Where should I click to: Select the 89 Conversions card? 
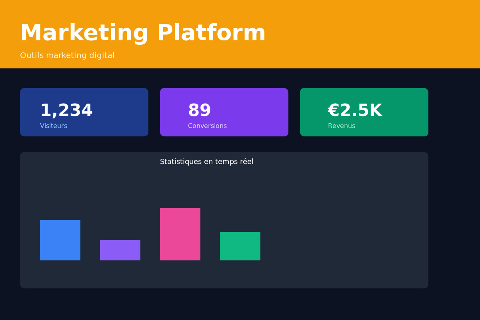click(224, 112)
